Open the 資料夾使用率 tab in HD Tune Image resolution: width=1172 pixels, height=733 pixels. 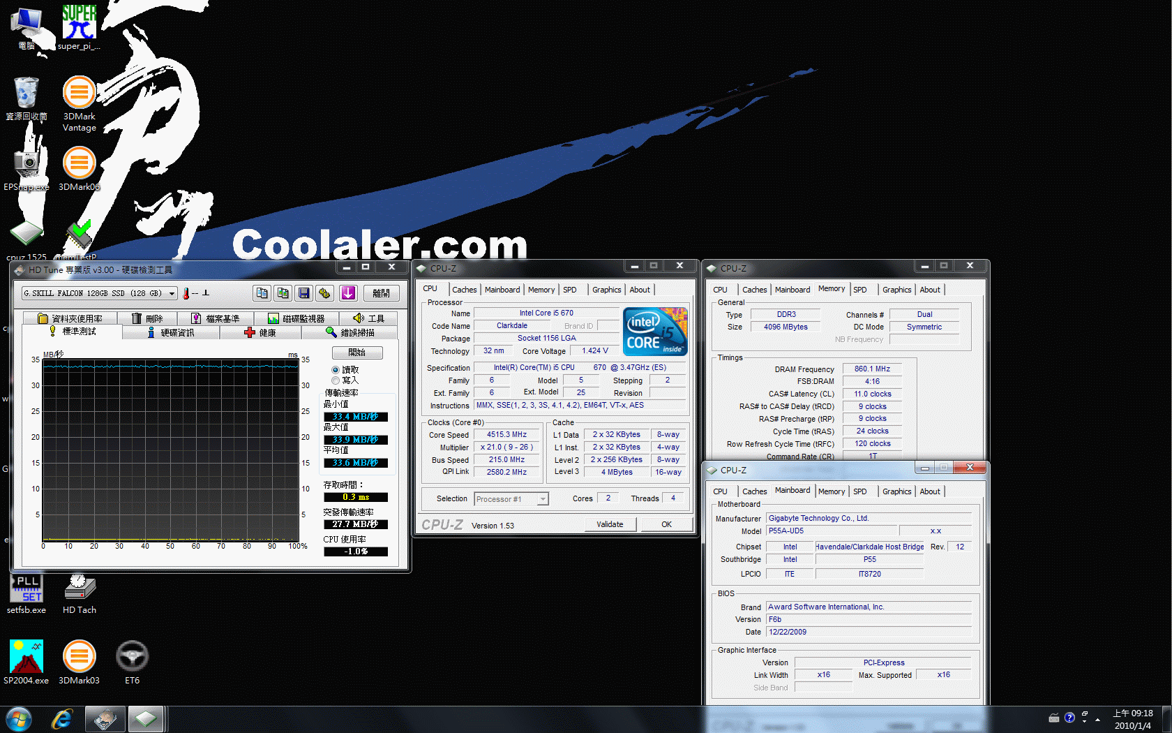tap(70, 318)
